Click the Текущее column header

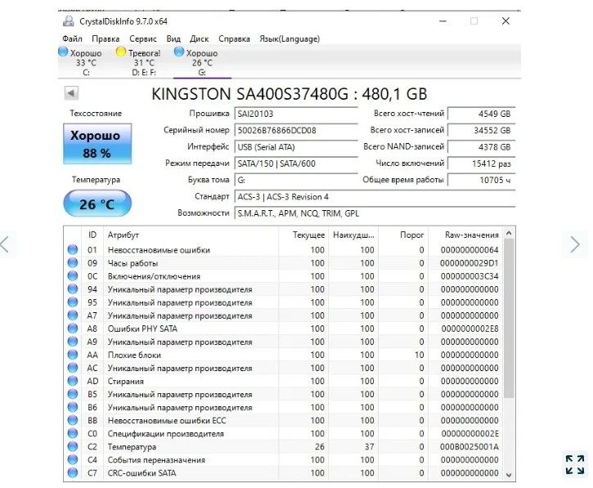click(303, 235)
